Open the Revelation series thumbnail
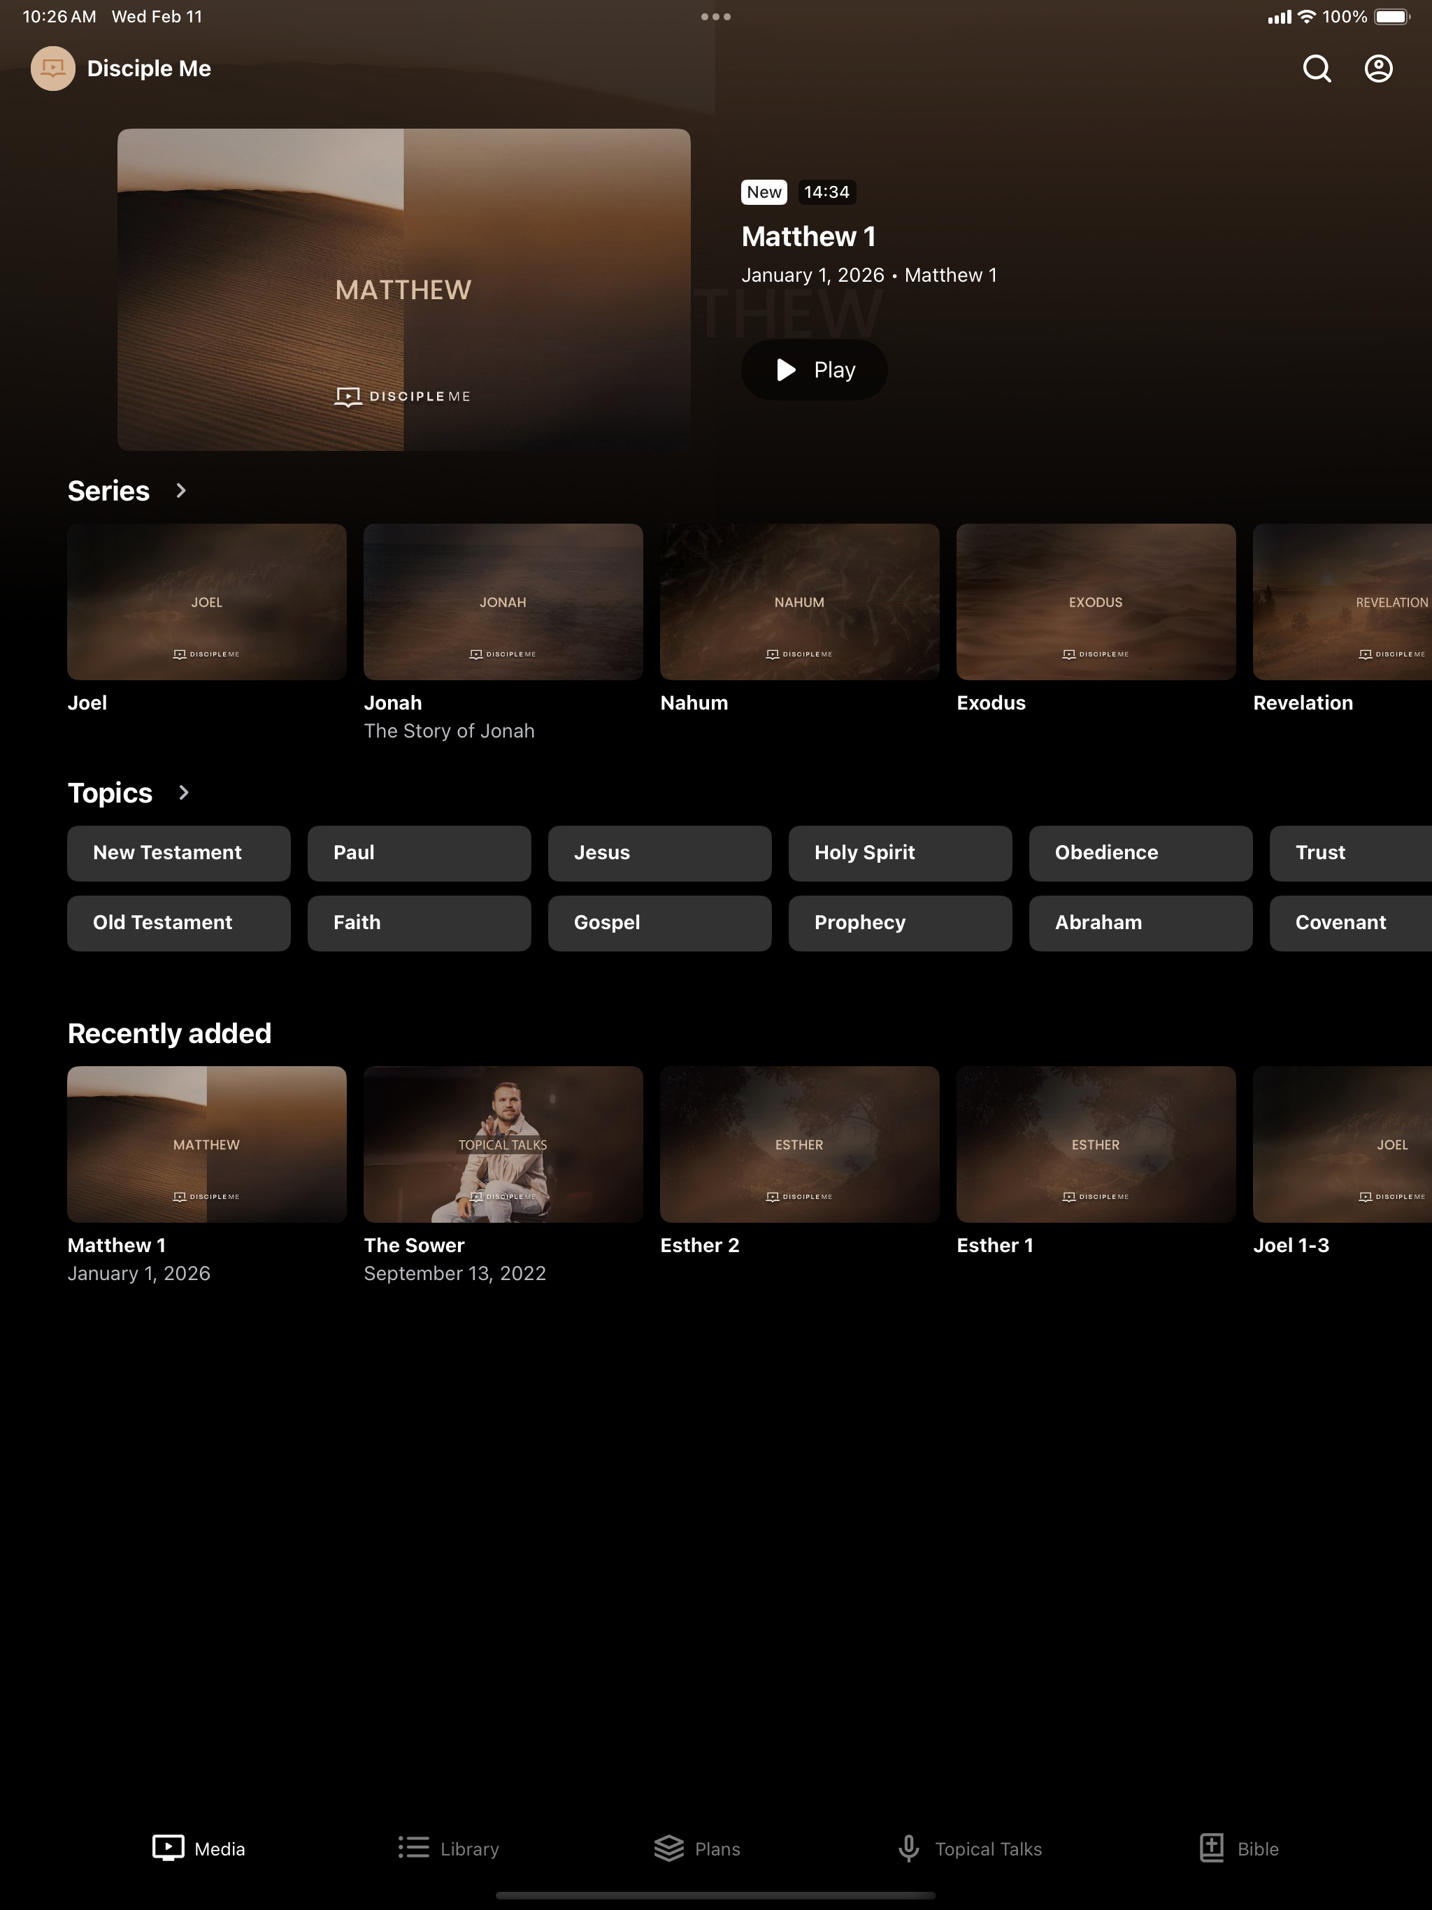 (x=1343, y=602)
